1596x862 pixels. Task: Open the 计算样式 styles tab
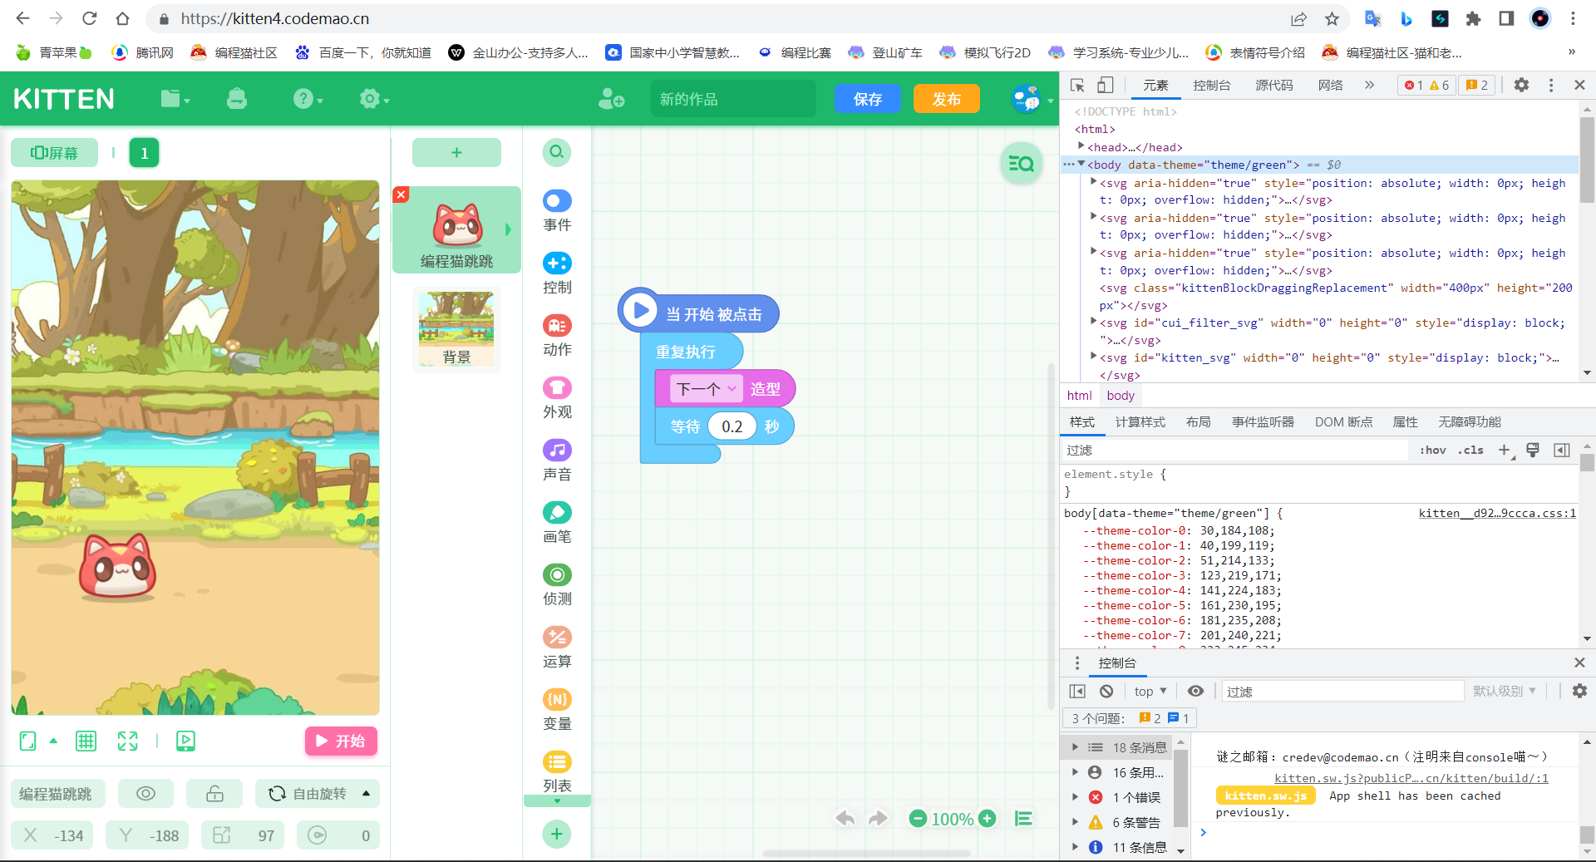point(1140,421)
